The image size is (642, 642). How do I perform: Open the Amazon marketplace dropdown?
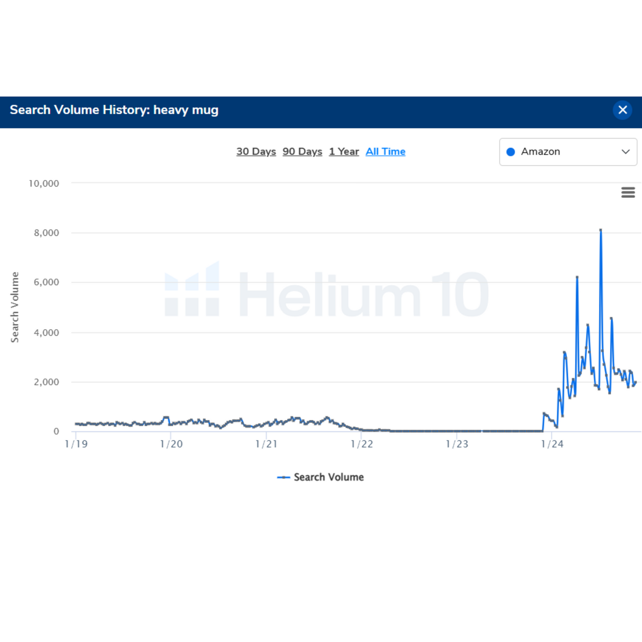[568, 152]
